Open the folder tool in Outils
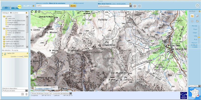Screen dimensions: 201x100 pyautogui.click(x=197, y=21)
